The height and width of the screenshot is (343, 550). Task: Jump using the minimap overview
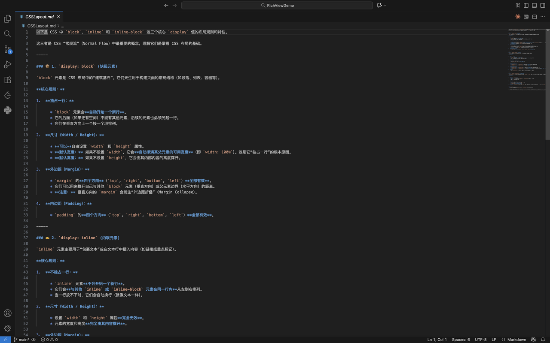527,60
